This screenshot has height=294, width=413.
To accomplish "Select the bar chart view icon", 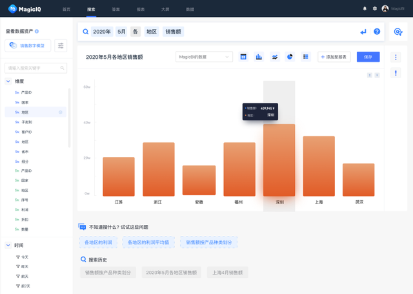I will [259, 57].
